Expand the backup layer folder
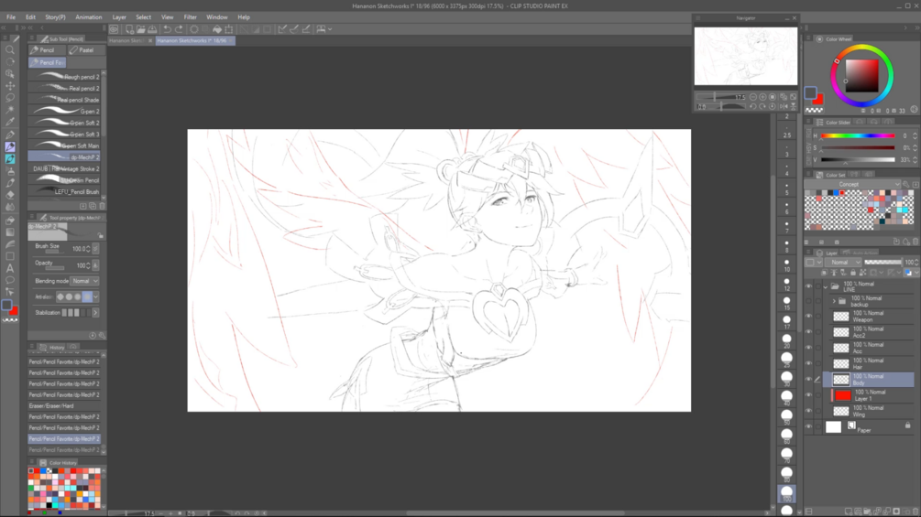The image size is (921, 517). click(834, 301)
